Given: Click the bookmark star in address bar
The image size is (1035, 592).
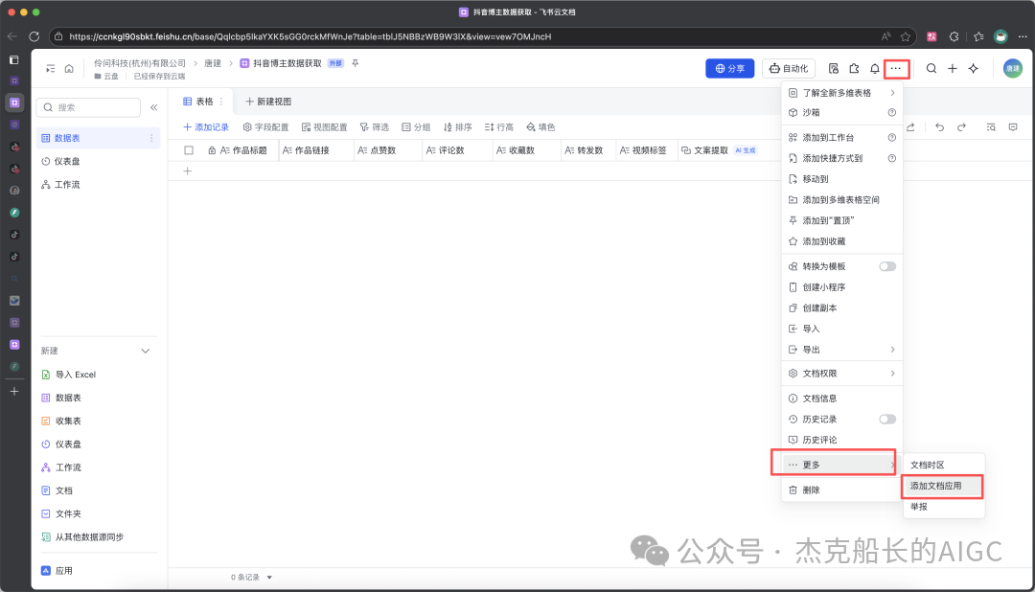Looking at the screenshot, I should (x=906, y=37).
